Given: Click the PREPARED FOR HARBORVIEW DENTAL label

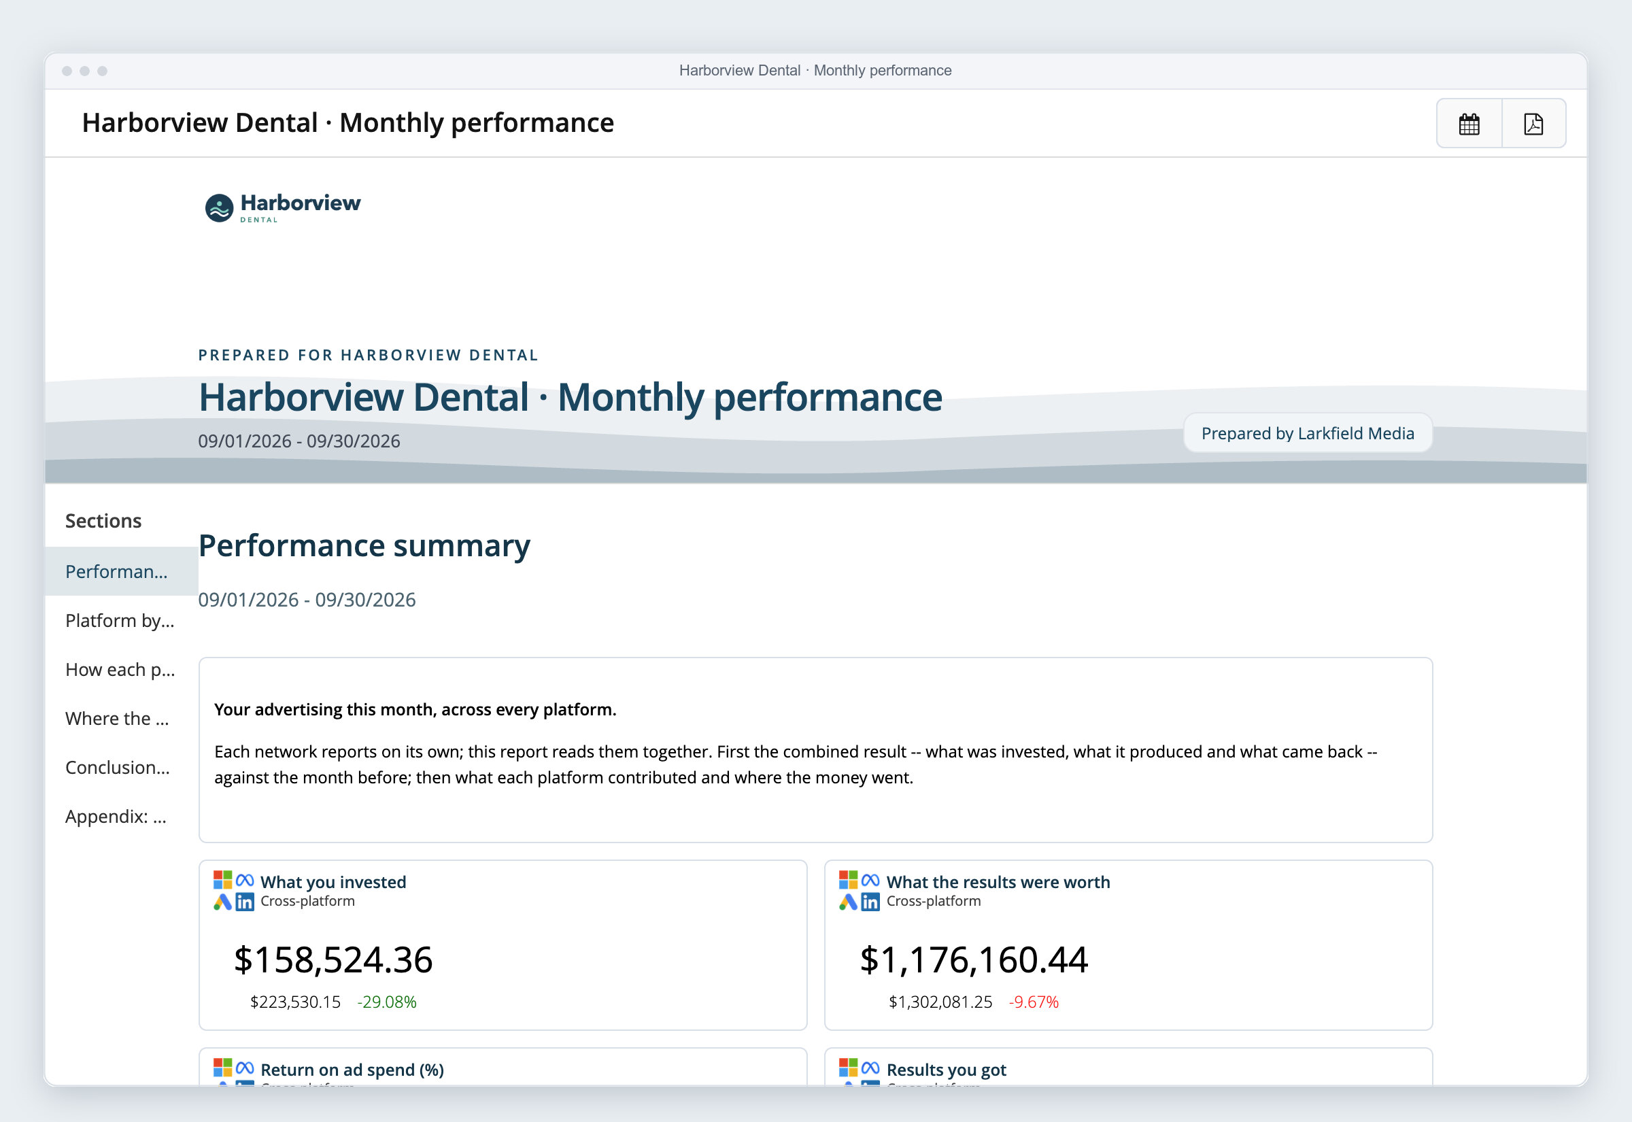Looking at the screenshot, I should [x=369, y=355].
